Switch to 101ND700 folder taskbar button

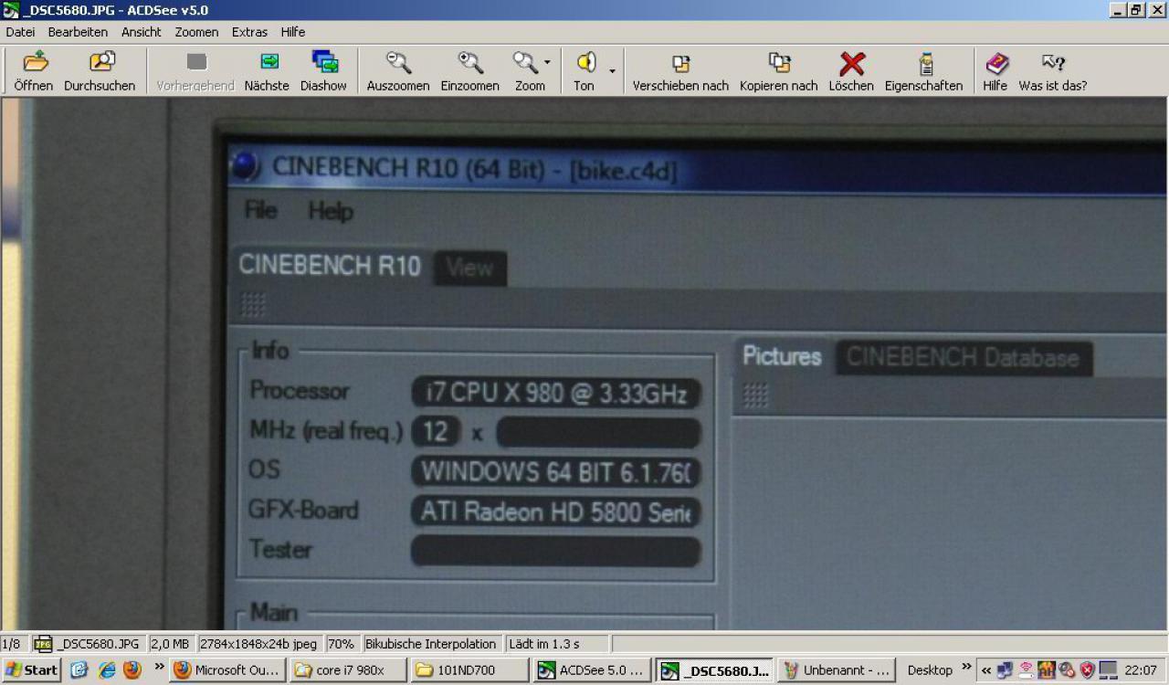(469, 669)
